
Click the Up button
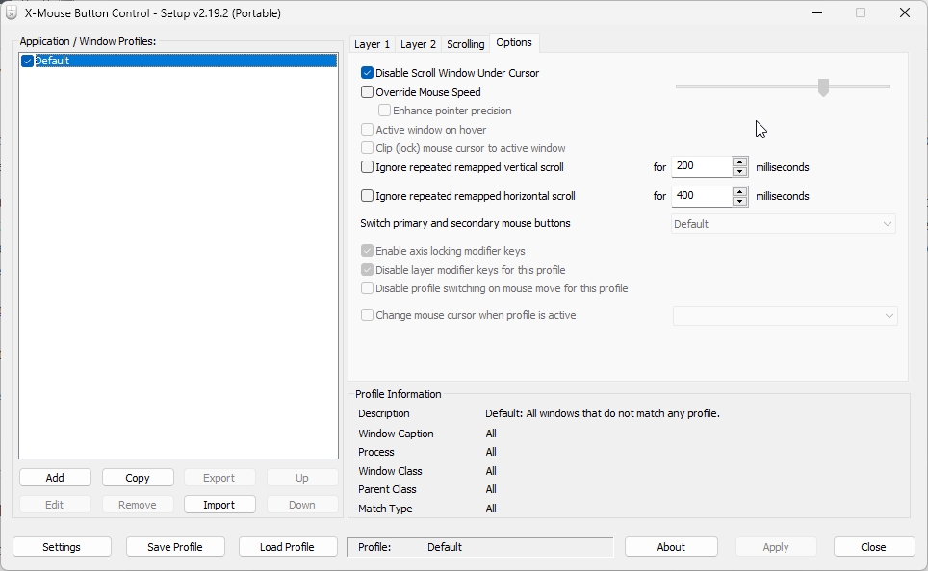(x=302, y=478)
